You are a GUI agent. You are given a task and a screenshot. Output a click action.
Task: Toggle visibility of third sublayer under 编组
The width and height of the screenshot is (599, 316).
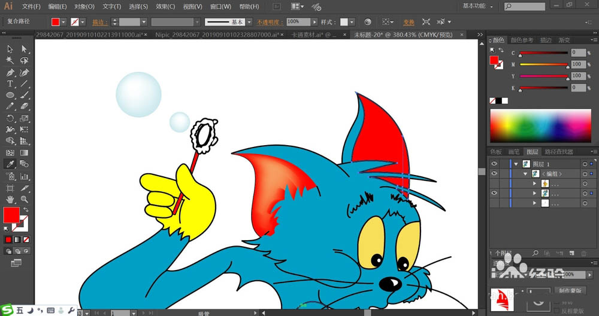(x=494, y=204)
